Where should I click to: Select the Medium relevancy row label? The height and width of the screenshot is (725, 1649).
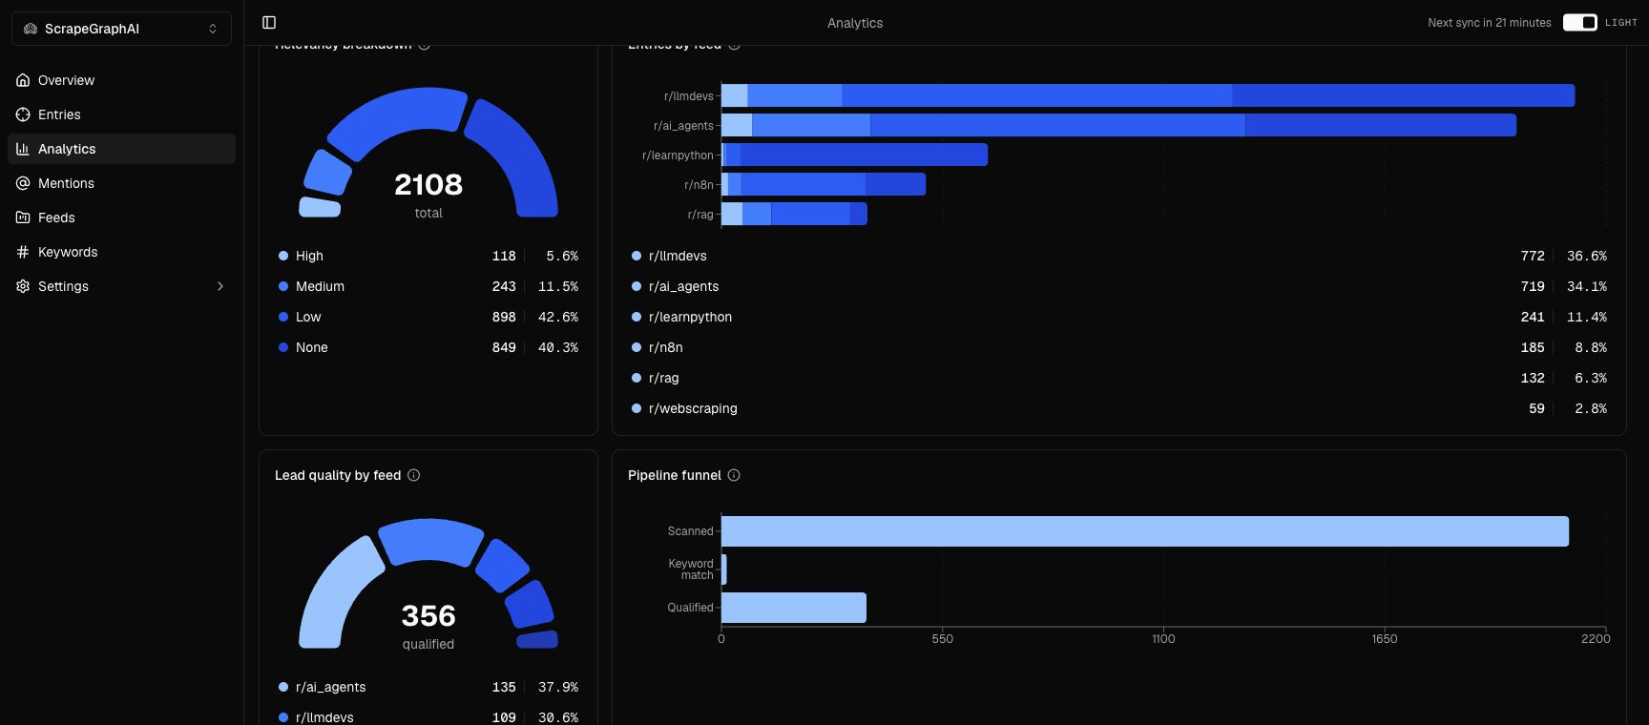pyautogui.click(x=320, y=286)
